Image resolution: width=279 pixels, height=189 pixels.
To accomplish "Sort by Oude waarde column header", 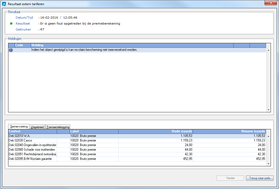I will [156, 131].
